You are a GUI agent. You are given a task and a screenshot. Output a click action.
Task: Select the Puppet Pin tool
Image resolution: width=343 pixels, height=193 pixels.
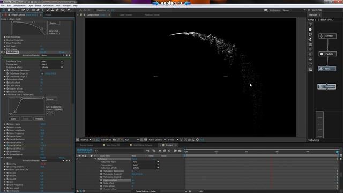(69, 10)
